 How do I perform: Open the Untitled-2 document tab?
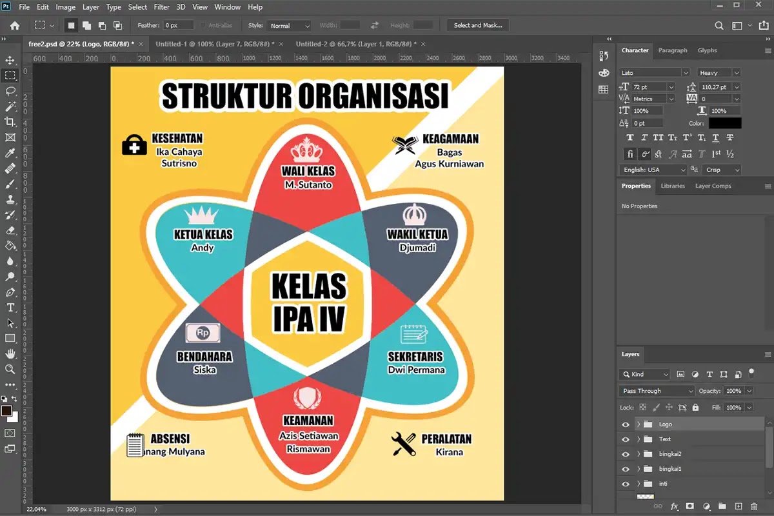355,44
